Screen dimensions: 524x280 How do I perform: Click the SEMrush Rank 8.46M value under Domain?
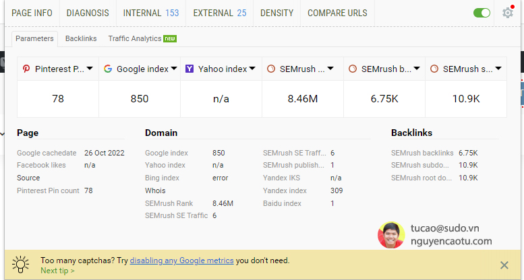point(223,203)
